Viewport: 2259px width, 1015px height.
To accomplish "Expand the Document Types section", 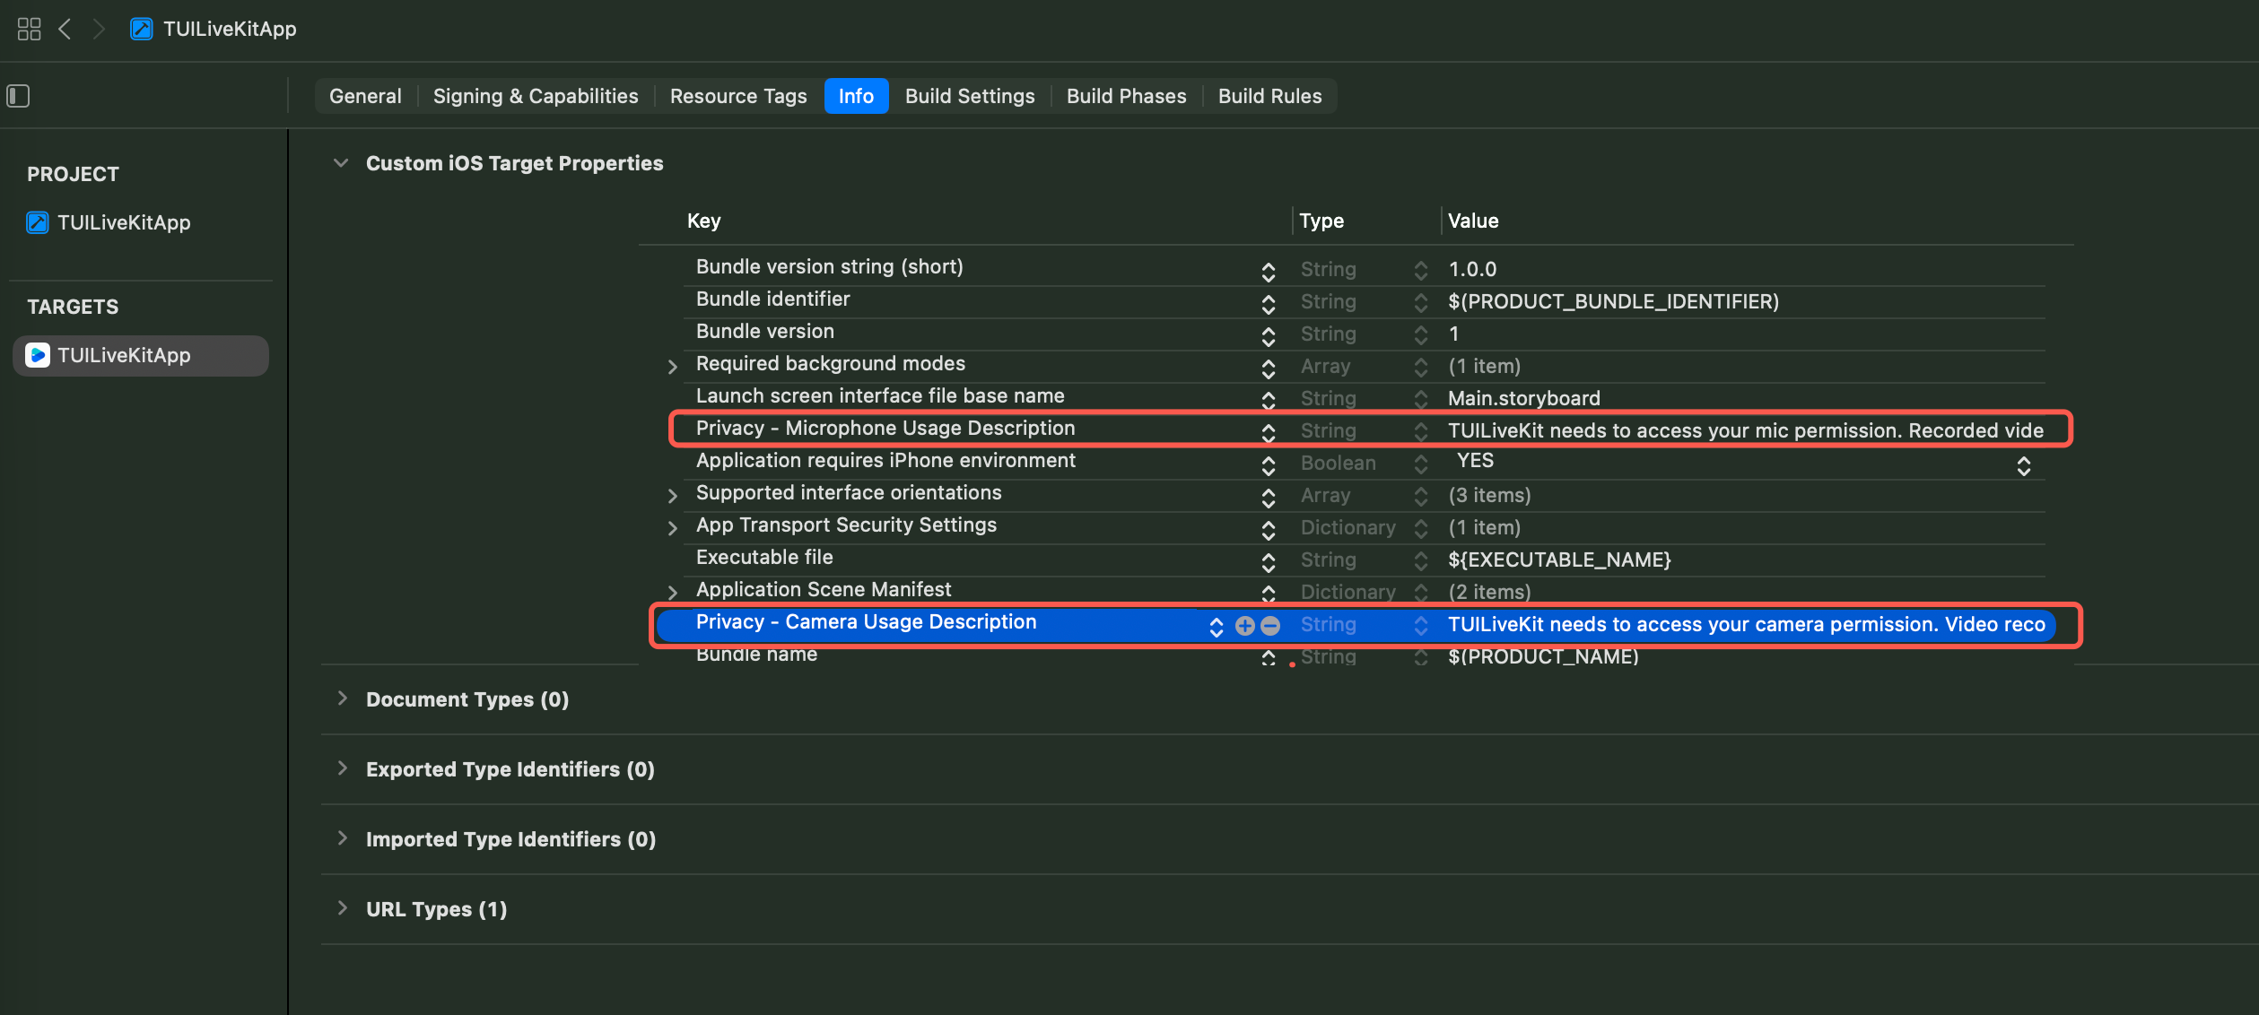I will point(342,698).
